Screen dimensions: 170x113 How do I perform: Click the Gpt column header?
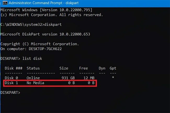pyautogui.click(x=113, y=68)
